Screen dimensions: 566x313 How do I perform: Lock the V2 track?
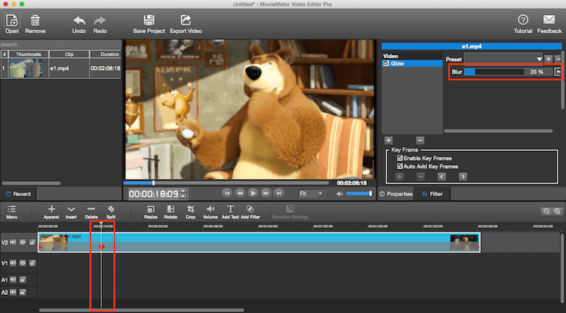click(32, 242)
